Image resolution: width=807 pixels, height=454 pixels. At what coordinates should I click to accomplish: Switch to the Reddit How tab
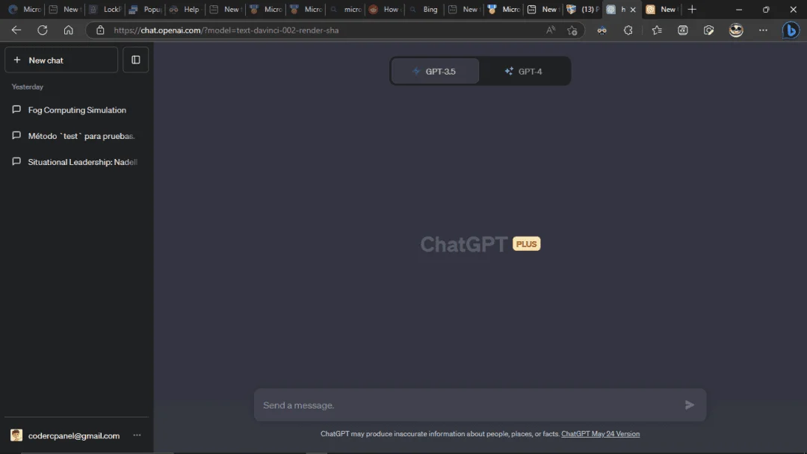386,9
